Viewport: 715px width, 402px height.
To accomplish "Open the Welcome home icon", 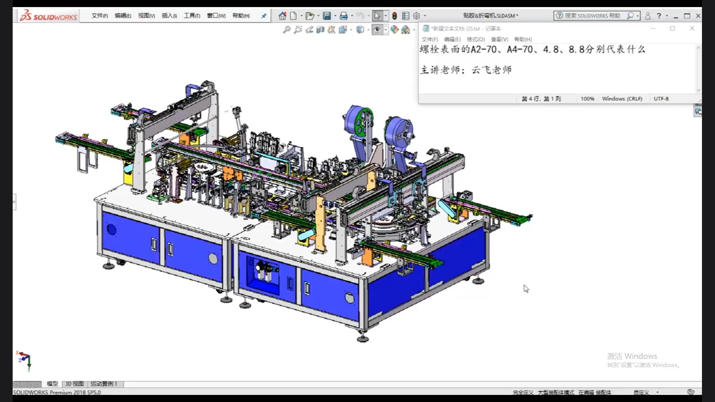I will click(x=282, y=16).
